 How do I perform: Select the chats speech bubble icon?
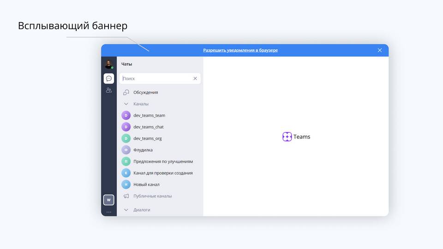(109, 78)
